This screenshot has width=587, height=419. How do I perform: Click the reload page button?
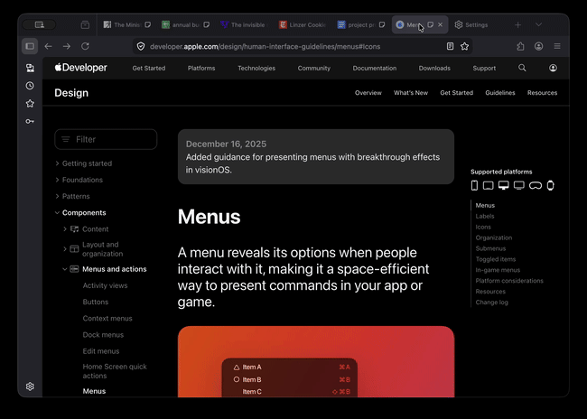click(85, 46)
